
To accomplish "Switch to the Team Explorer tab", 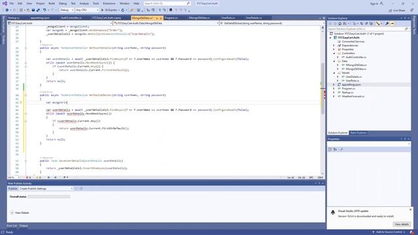I will 358,133.
